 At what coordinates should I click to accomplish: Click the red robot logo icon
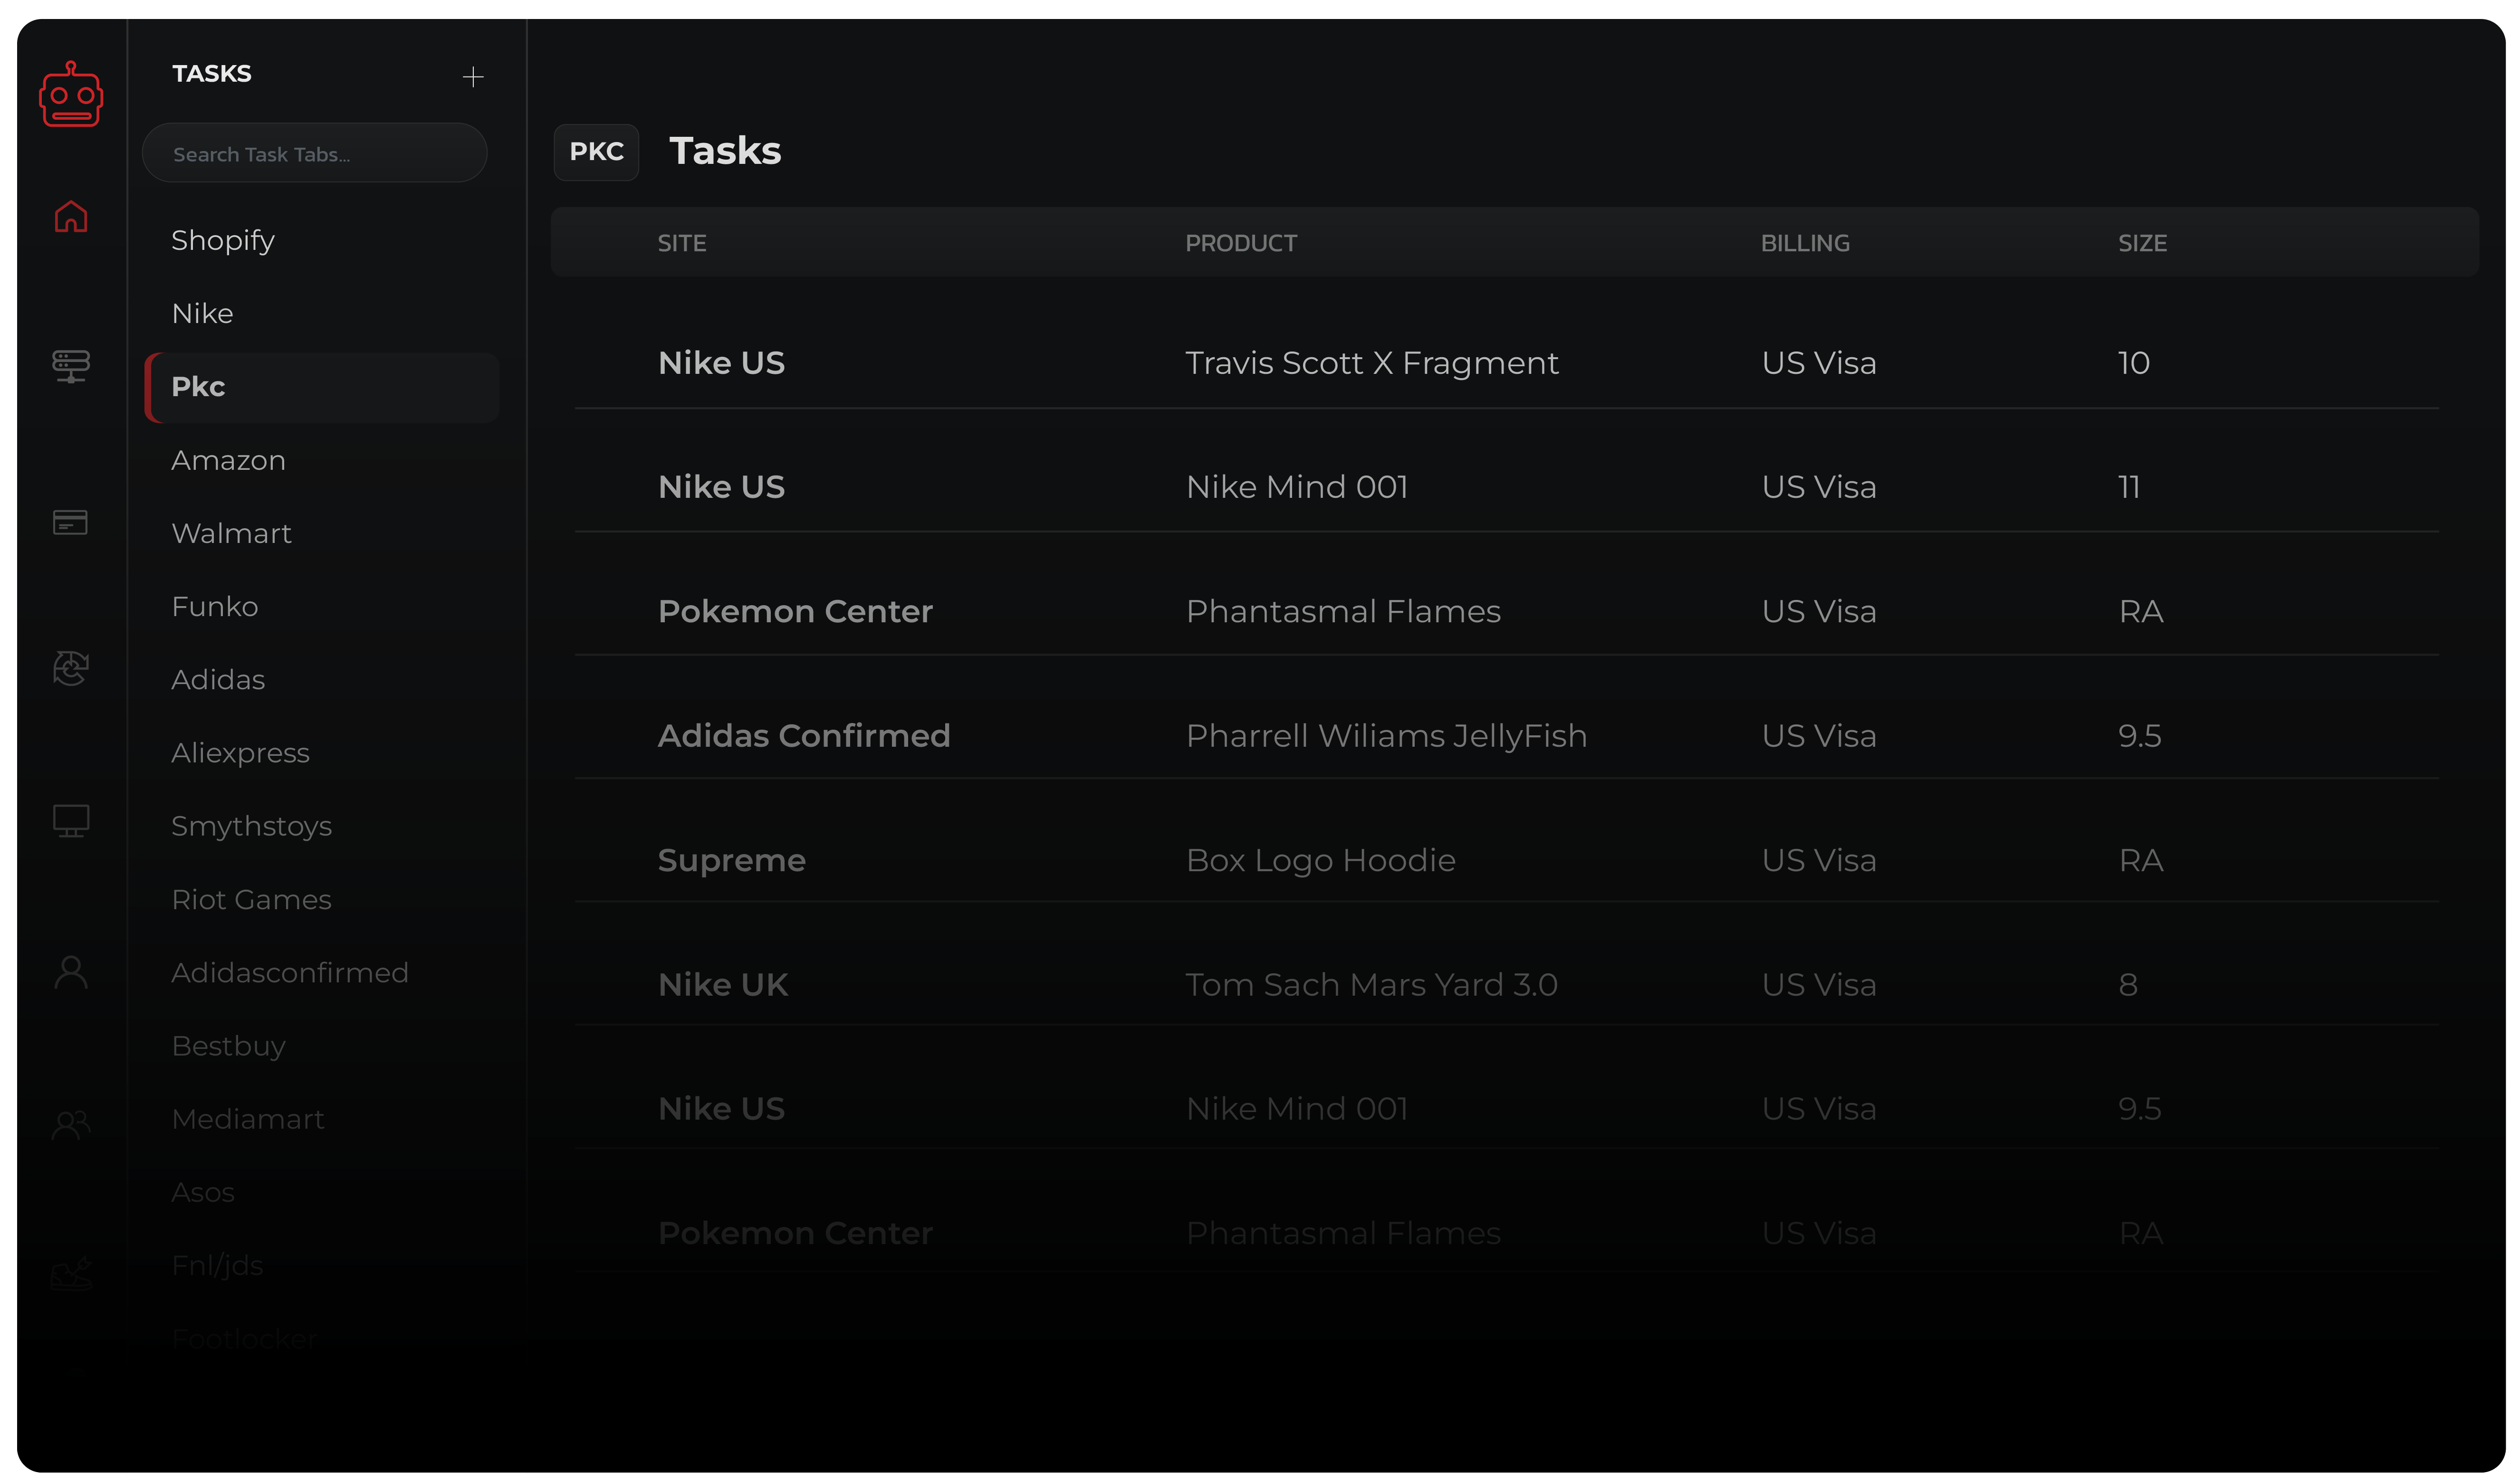pyautogui.click(x=71, y=96)
